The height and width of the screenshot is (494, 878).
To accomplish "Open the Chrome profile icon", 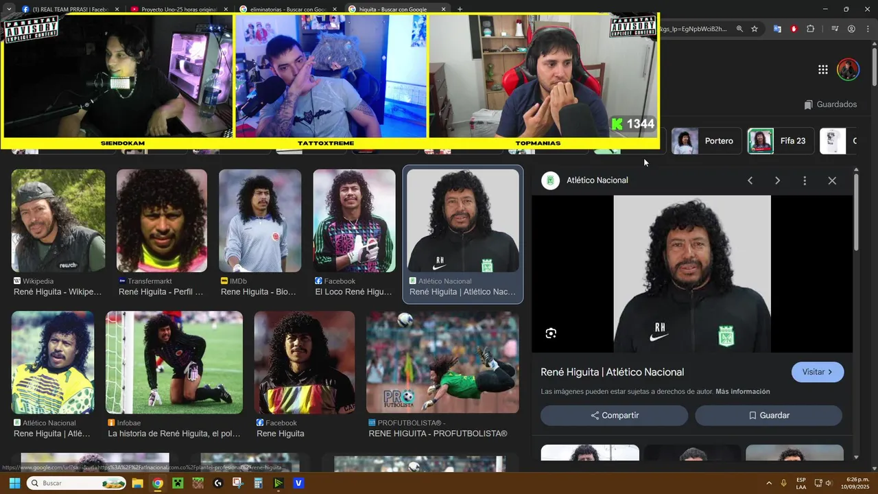I will click(x=851, y=29).
